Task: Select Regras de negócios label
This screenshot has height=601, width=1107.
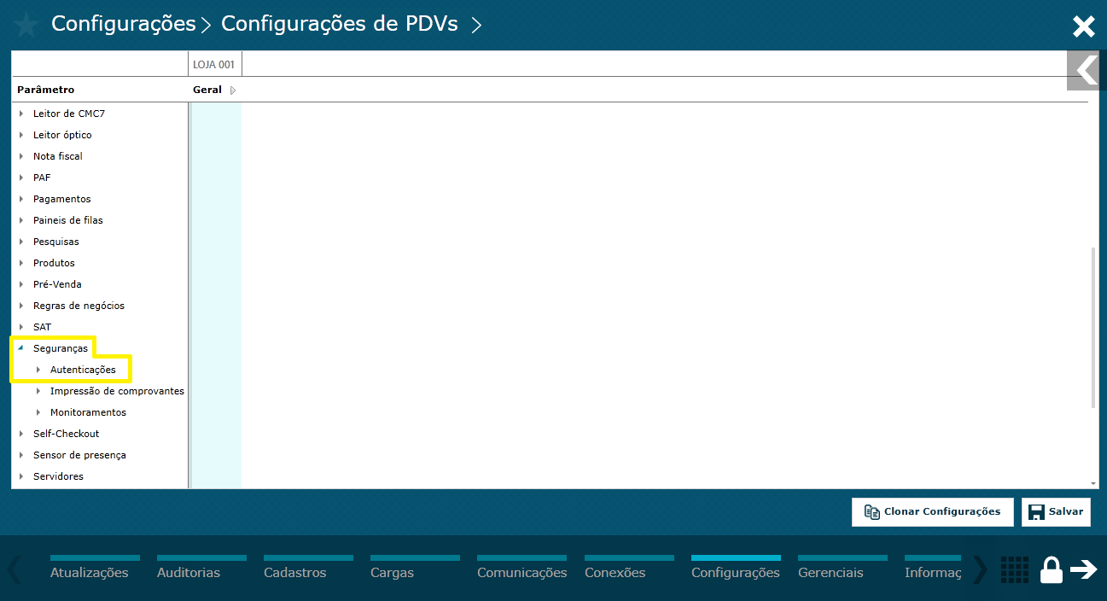Action: click(79, 306)
